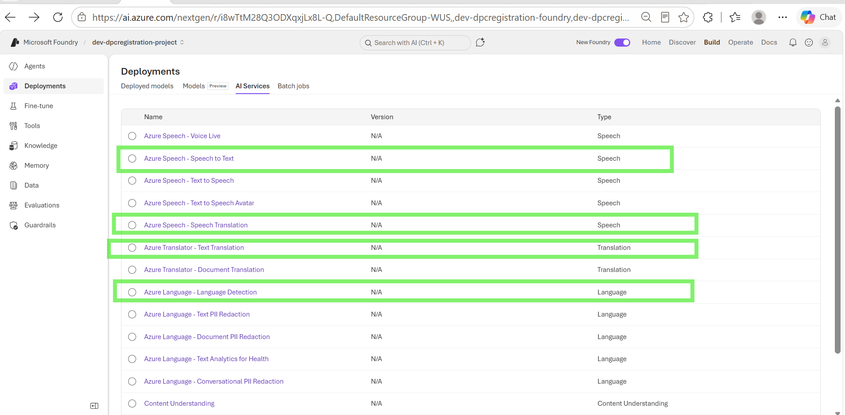This screenshot has width=845, height=415.
Task: Open the Azure Speech - Voice Live link
Action: (182, 136)
